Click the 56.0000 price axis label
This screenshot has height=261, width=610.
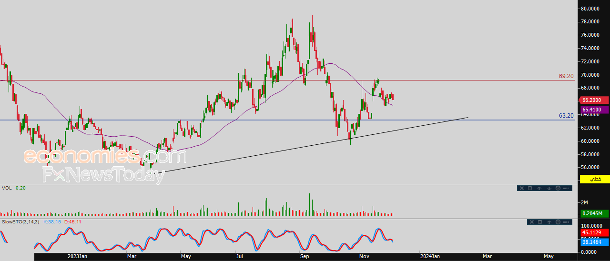point(590,168)
